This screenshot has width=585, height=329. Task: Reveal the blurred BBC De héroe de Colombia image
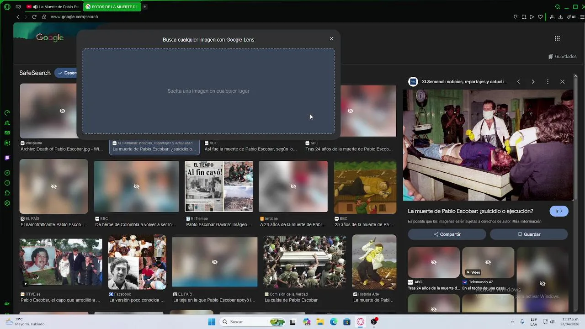(x=137, y=186)
